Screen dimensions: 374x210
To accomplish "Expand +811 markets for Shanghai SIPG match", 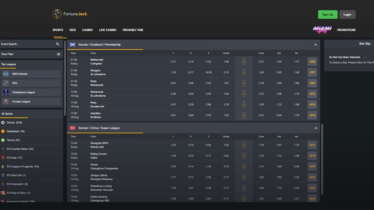I will (312, 145).
